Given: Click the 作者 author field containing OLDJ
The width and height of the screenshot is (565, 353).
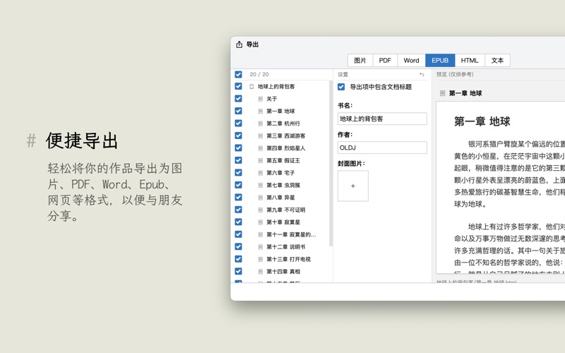Looking at the screenshot, I should tap(382, 148).
